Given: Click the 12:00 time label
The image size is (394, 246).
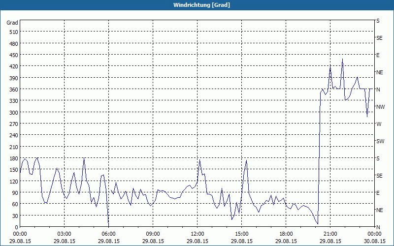Looking at the screenshot, I should pos(197,234).
